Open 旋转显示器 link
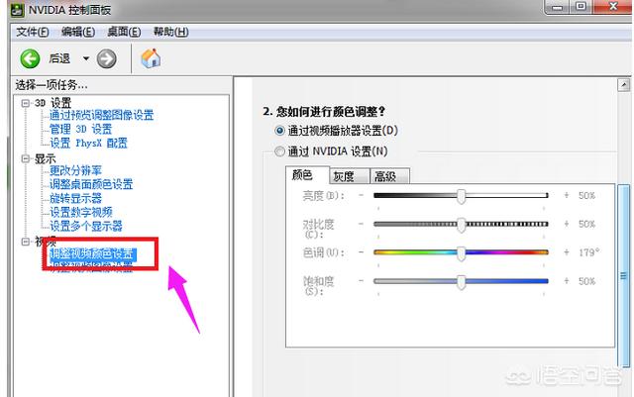Viewport: 634px width, 397px height. click(x=75, y=198)
